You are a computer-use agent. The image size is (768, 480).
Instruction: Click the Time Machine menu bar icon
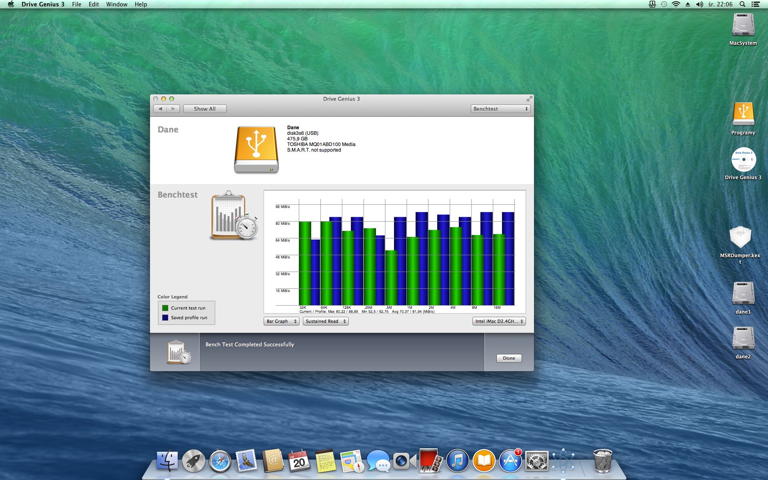pyautogui.click(x=664, y=4)
